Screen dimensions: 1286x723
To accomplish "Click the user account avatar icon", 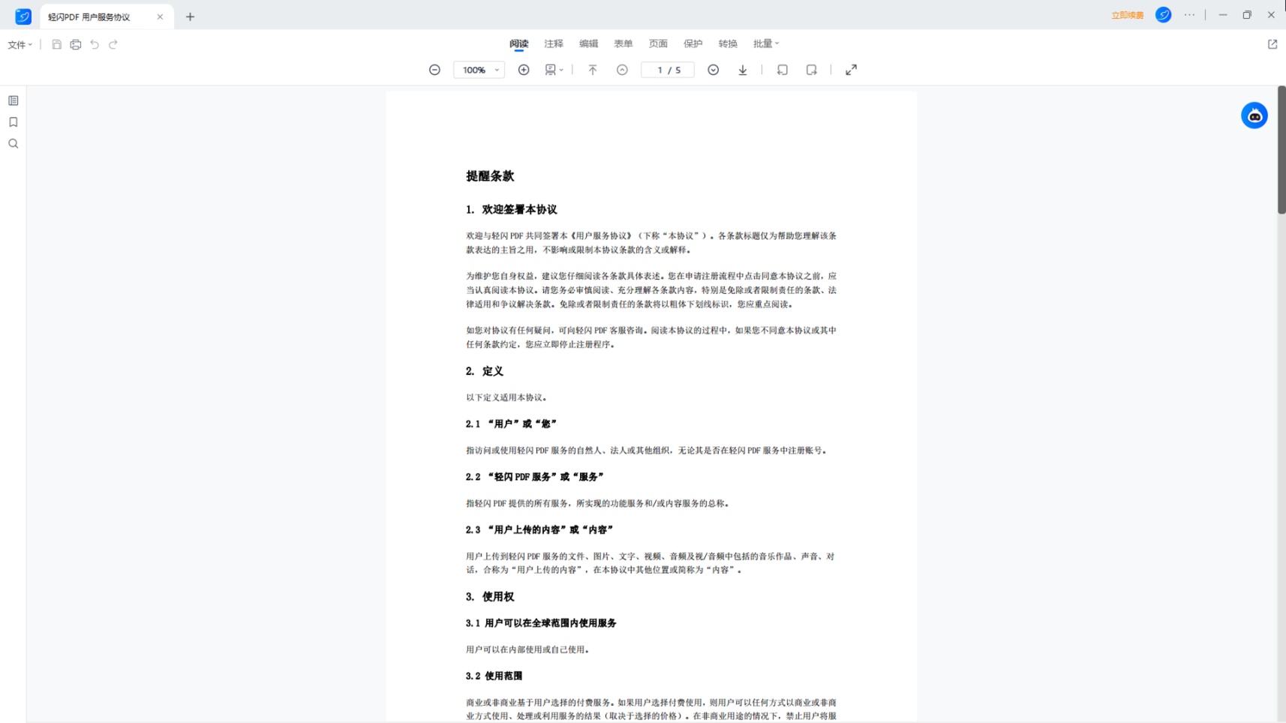I will [x=1163, y=15].
